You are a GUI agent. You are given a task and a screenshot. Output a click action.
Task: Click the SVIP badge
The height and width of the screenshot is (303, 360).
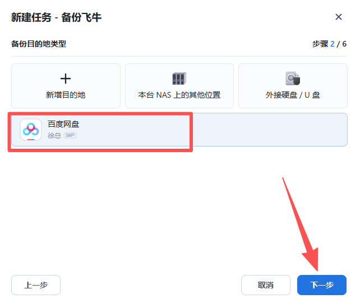point(70,135)
